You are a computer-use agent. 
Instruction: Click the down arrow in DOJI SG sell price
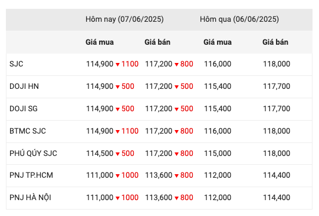point(176,109)
